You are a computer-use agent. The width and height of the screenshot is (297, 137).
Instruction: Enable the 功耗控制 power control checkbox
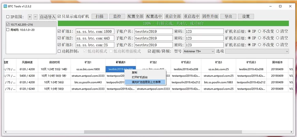59,51
